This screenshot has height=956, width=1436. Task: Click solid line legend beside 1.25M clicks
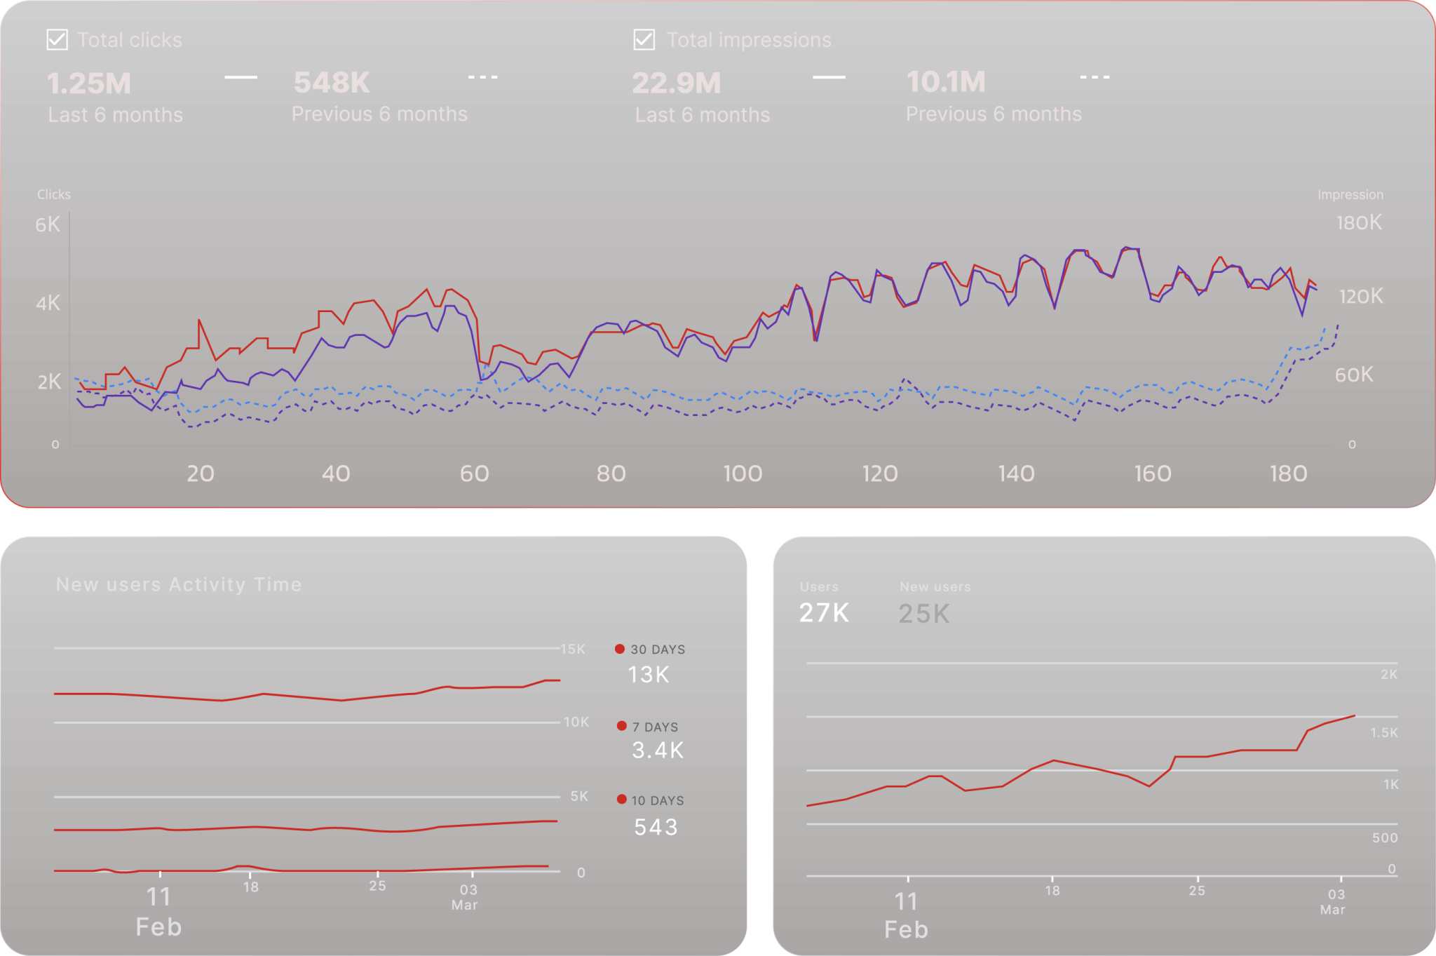coord(241,77)
